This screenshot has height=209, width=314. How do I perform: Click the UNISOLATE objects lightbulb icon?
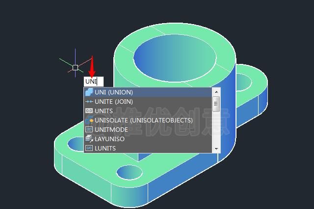[x=89, y=120]
